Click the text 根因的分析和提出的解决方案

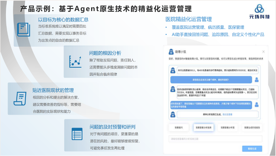tap(56, 97)
